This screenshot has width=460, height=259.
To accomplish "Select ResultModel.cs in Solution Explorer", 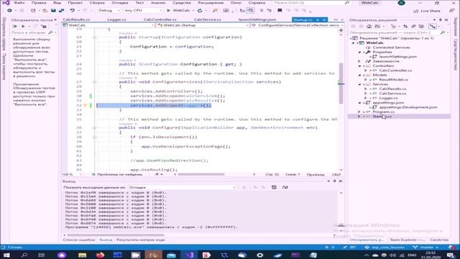I will [393, 80].
